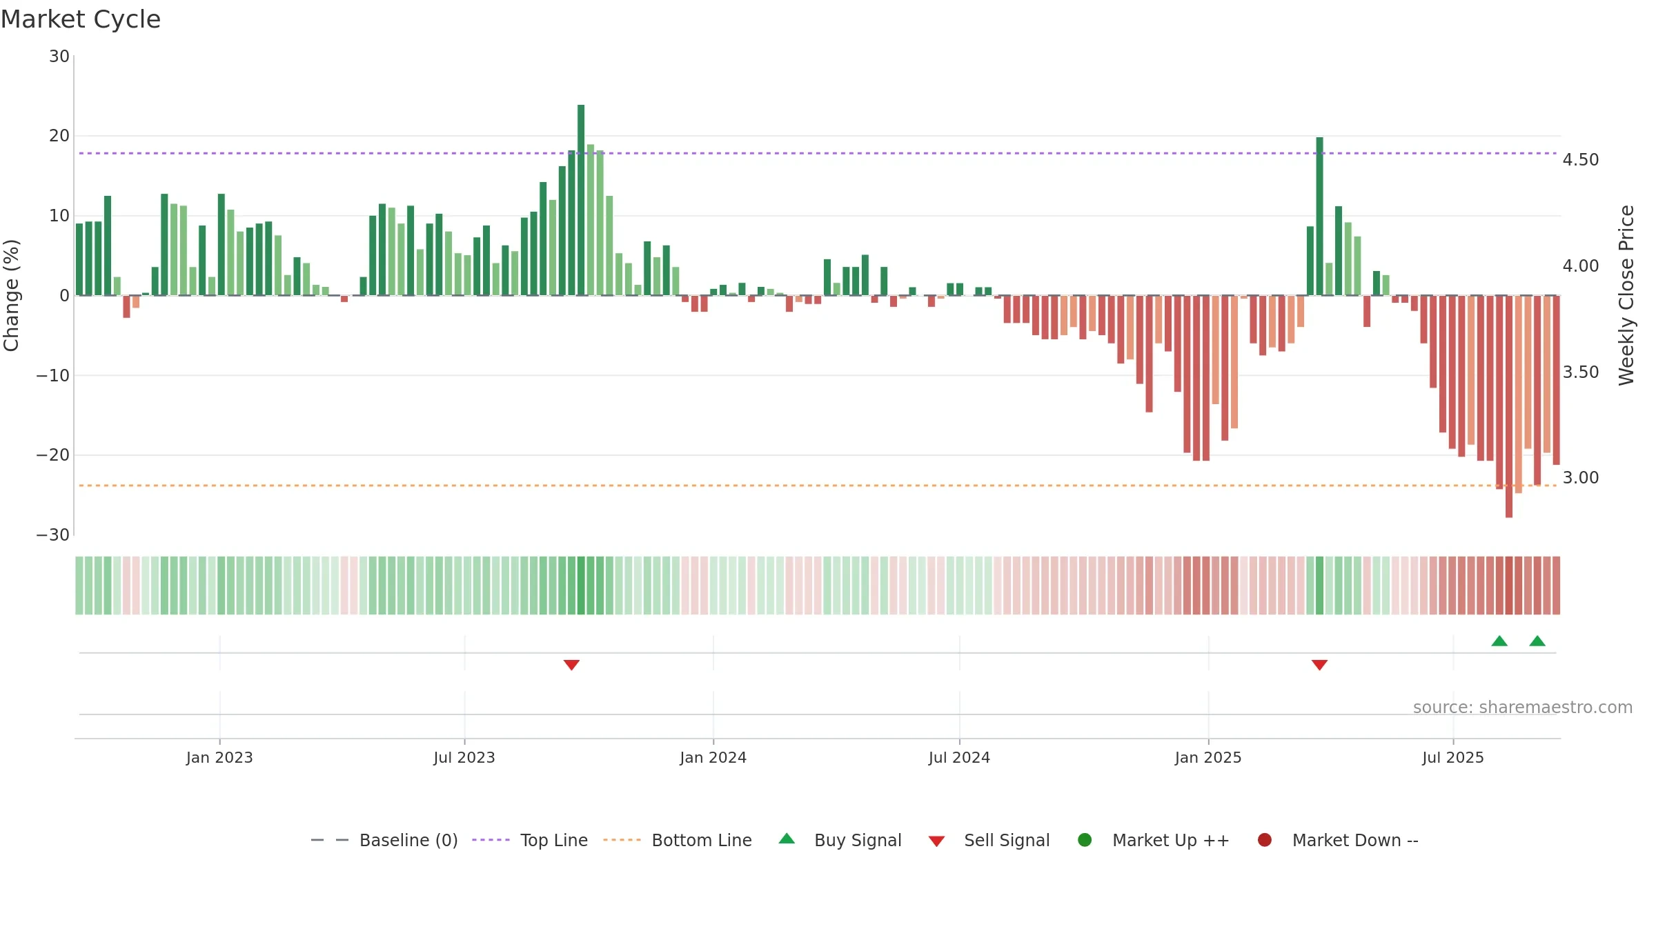Click the green Market Up circle in legend
The image size is (1656, 931).
pyautogui.click(x=1085, y=840)
